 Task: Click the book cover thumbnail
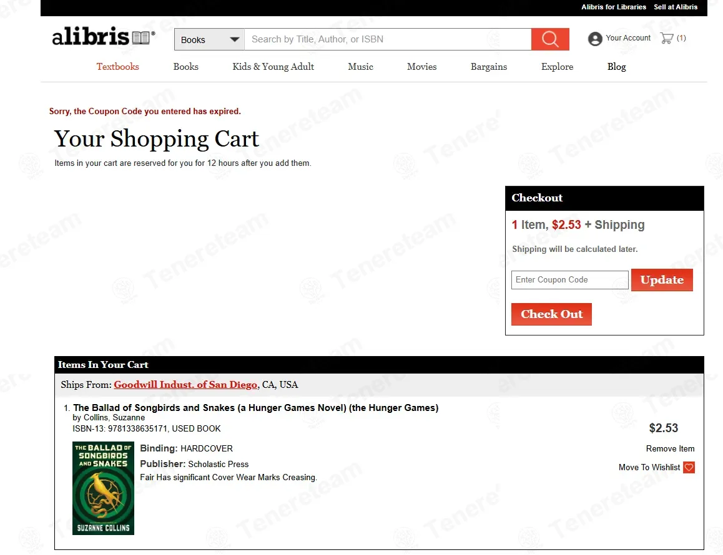point(103,488)
